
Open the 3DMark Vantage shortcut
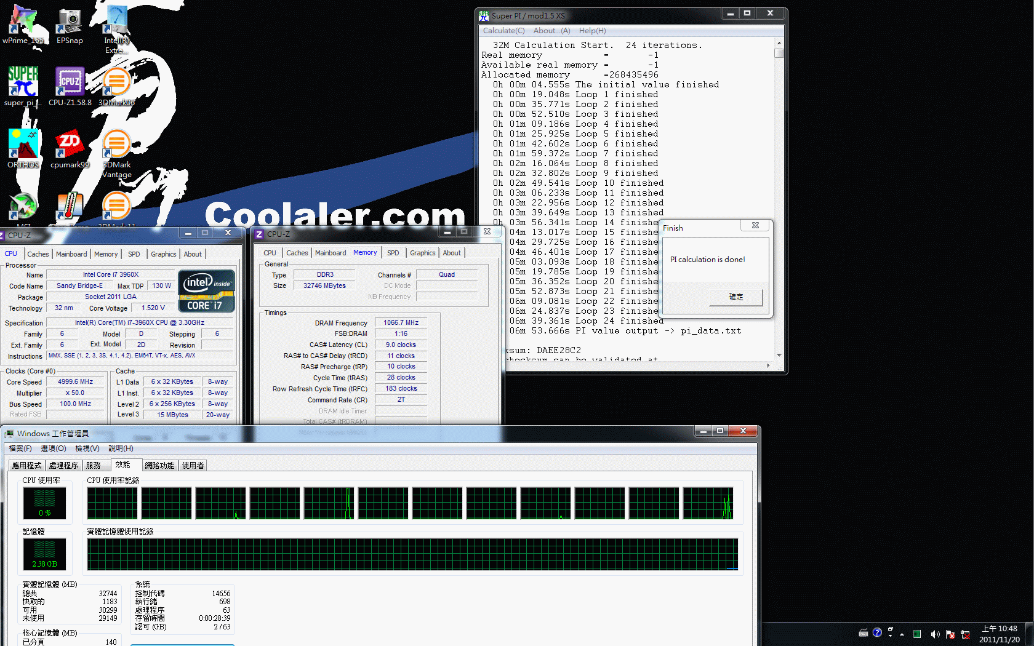coord(116,153)
